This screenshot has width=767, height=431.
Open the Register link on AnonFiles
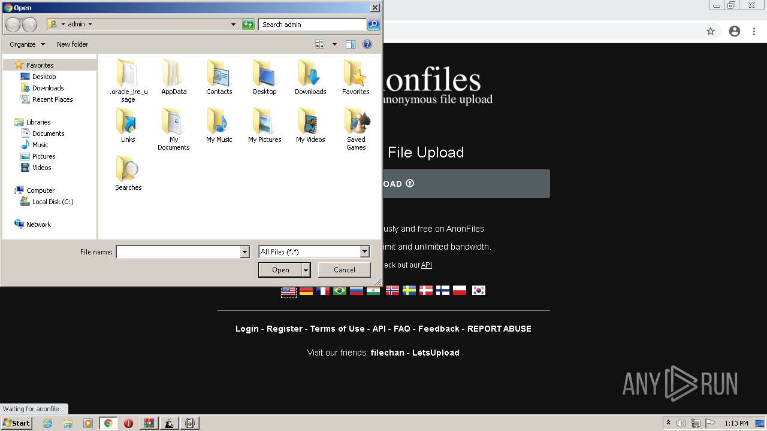point(285,329)
